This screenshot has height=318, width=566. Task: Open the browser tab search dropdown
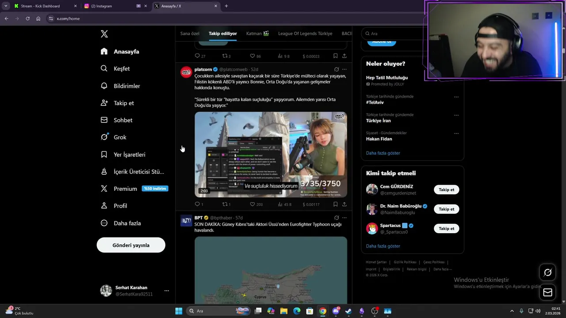click(6, 6)
